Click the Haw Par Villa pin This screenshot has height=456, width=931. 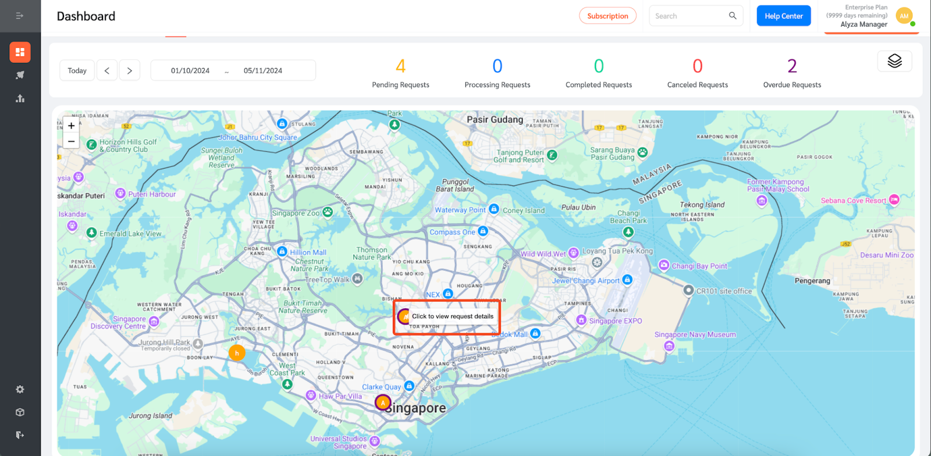click(311, 396)
